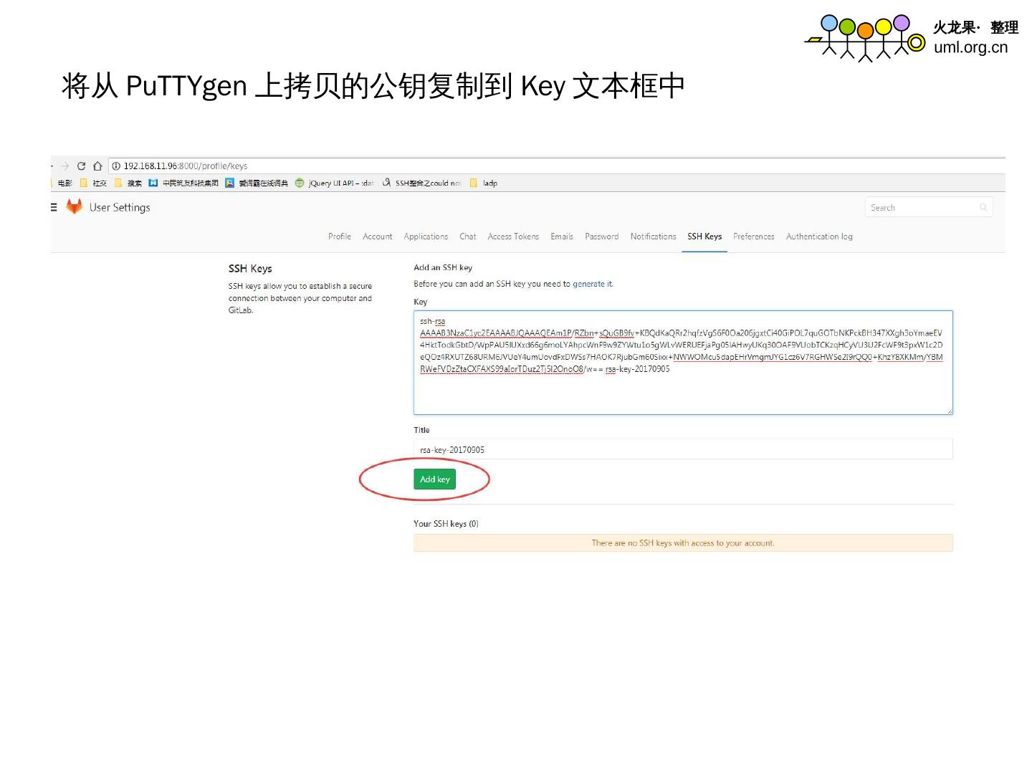The image size is (1032, 774).
Task: Open the Notifications tab
Action: pos(653,236)
